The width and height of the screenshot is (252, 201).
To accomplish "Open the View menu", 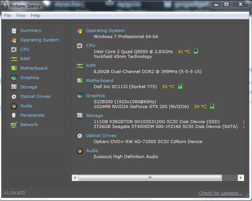I will click(21, 15).
